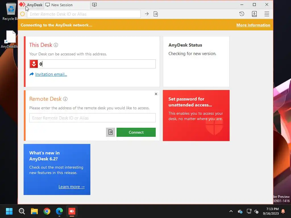Open File Explorer from the taskbar
291x218 pixels.
pos(34,211)
